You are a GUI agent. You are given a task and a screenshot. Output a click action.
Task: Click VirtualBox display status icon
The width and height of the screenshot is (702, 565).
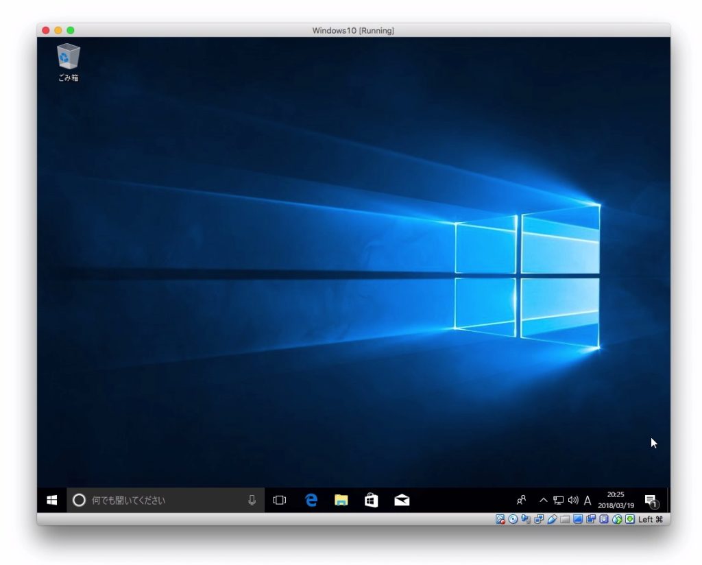click(578, 519)
